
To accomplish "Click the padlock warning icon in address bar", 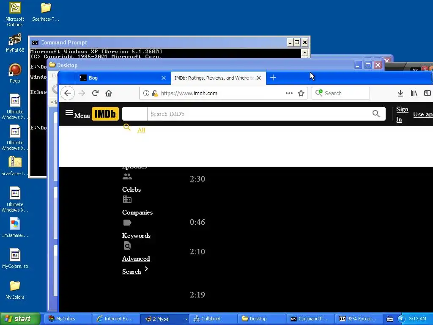I will point(155,93).
